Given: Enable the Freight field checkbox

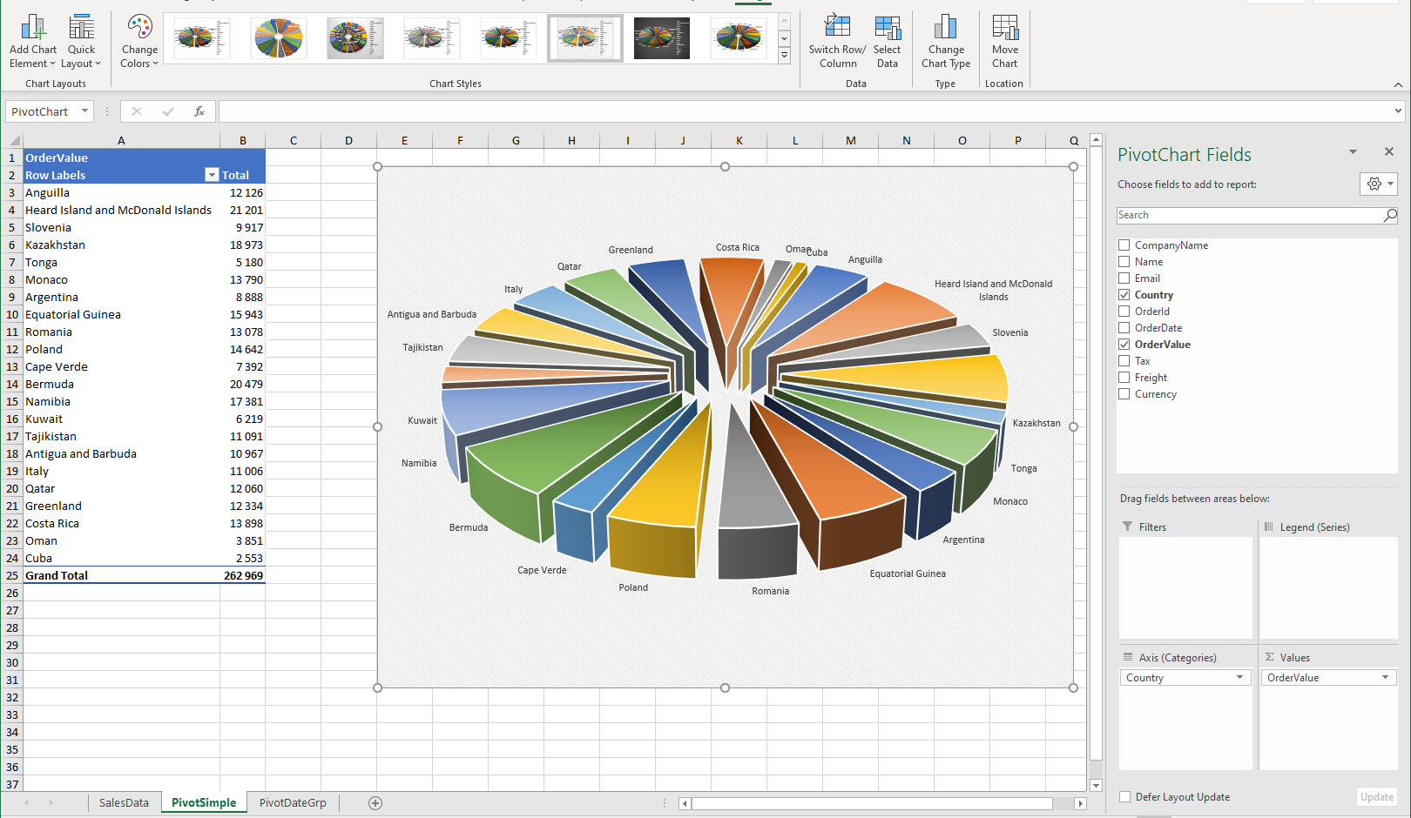Looking at the screenshot, I should (x=1124, y=377).
